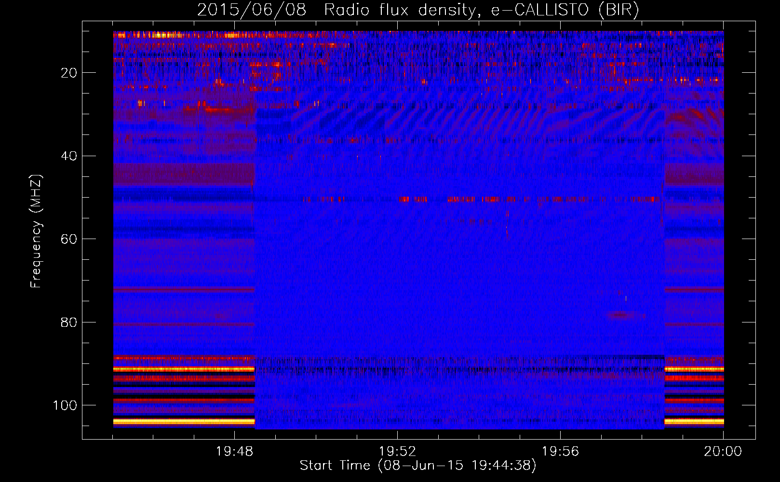
Task: Click the 19:48 time tick label
Action: 234,452
